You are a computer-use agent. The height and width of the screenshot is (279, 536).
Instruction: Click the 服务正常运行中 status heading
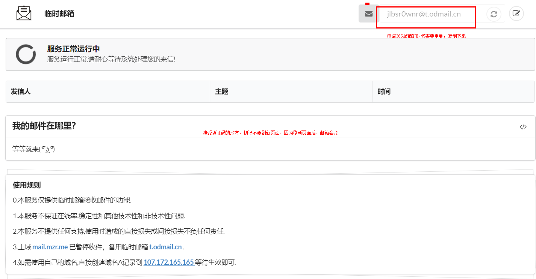73,49
